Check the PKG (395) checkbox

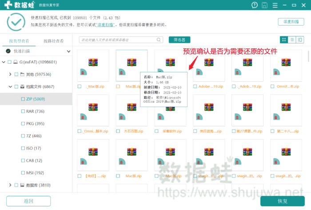click(x=23, y=124)
